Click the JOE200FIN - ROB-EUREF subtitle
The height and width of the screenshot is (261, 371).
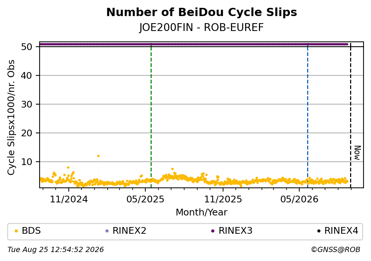click(x=201, y=28)
